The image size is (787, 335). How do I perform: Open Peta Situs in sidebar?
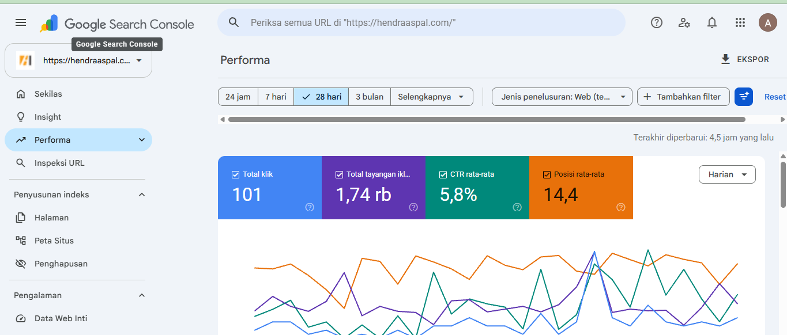(78, 241)
